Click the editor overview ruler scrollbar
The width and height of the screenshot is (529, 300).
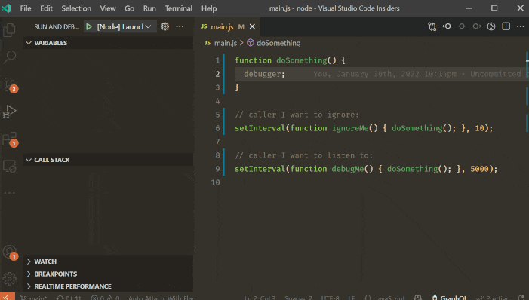(527, 169)
